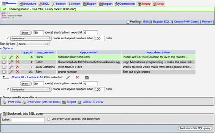This screenshot has width=215, height=133.
Task: Click the top Show button
Action: pos(26,33)
